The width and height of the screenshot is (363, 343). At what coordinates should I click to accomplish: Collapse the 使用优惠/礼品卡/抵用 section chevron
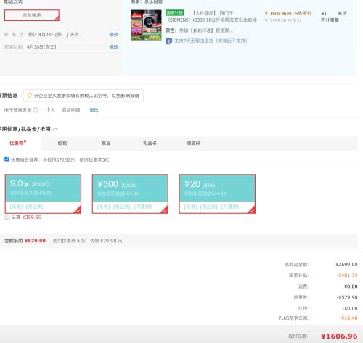click(55, 129)
